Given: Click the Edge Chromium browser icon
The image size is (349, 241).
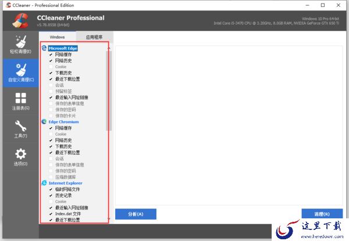Looking at the screenshot, I should [44, 121].
